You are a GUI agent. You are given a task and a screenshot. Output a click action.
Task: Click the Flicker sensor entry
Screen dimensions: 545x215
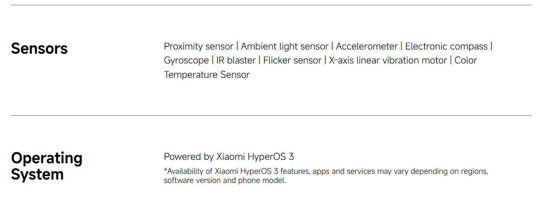(x=292, y=60)
